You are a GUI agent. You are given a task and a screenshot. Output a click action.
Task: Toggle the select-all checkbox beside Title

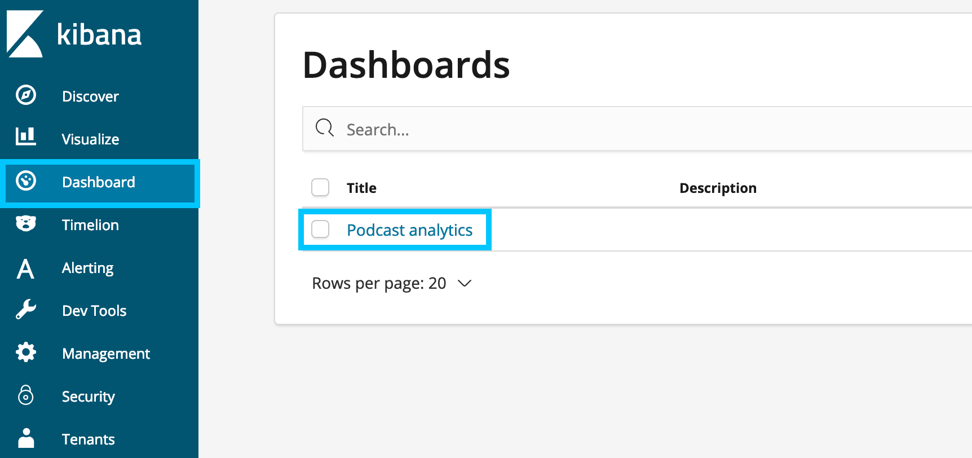click(x=320, y=187)
